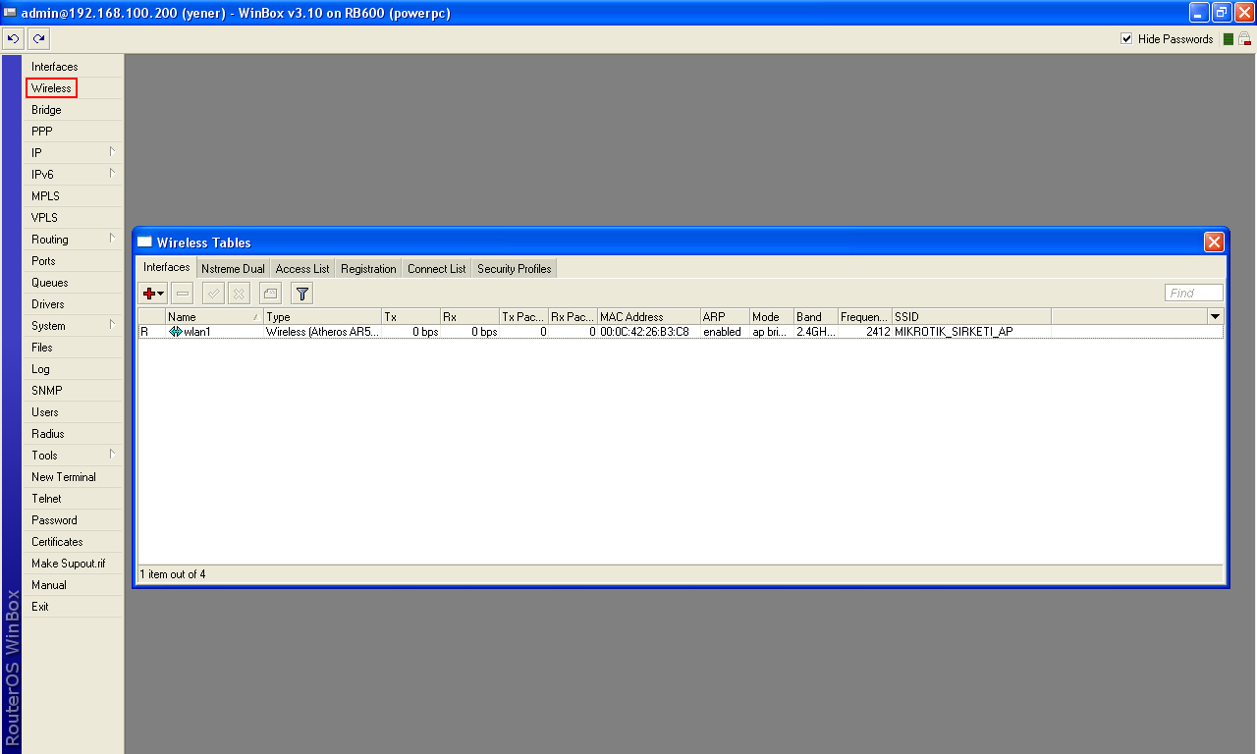Open the Password menu item
This screenshot has width=1257, height=754.
tap(74, 520)
